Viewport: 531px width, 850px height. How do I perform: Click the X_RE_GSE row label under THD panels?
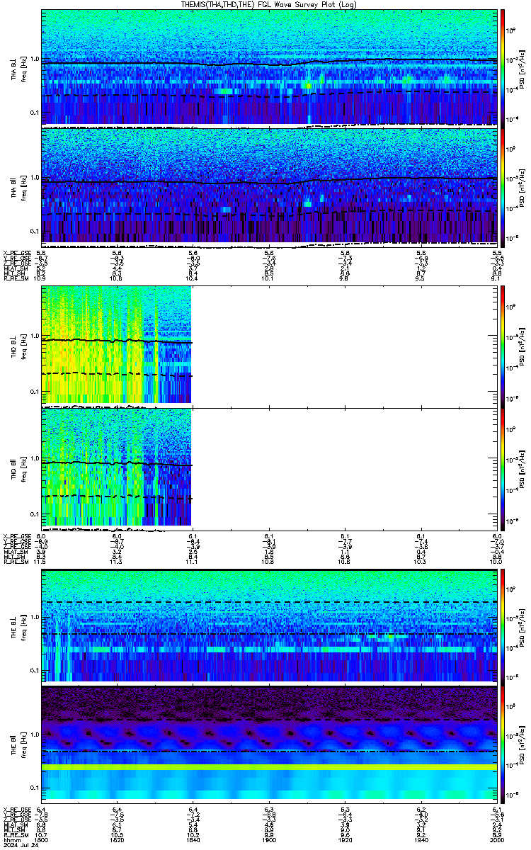(x=17, y=536)
